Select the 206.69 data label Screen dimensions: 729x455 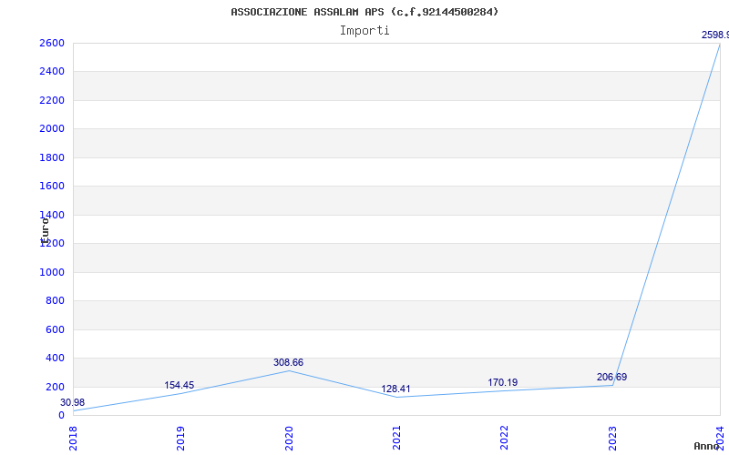(x=611, y=377)
